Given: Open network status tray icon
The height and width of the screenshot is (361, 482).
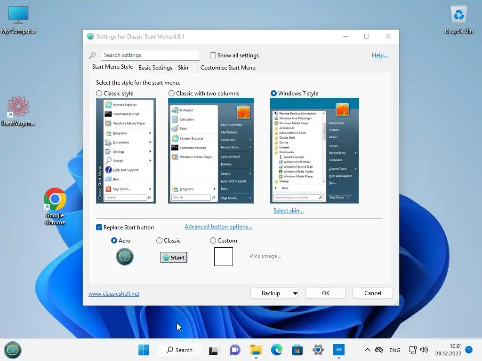Looking at the screenshot, I should point(412,350).
